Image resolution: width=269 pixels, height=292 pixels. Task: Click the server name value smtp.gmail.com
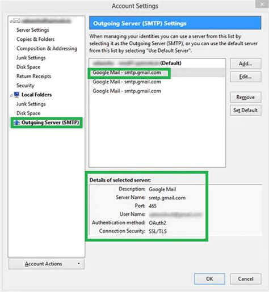point(167,198)
